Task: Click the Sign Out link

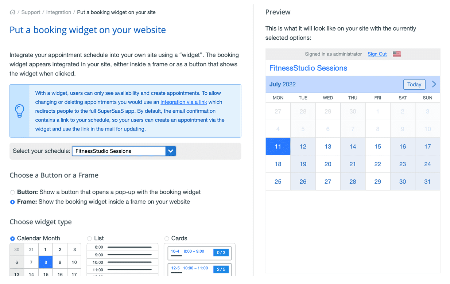Action: pos(377,54)
